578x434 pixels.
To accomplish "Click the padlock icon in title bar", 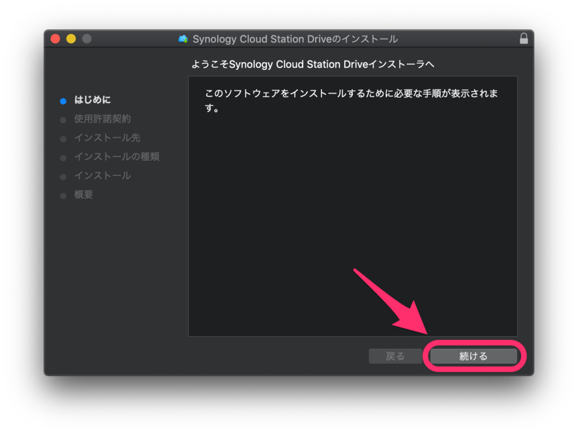I will pos(524,39).
